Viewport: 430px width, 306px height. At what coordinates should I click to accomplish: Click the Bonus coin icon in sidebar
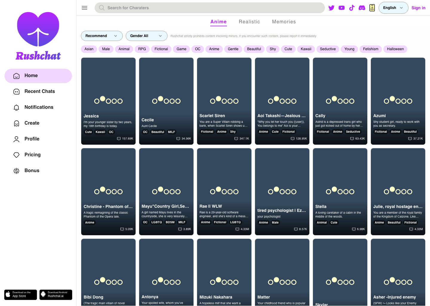coord(16,171)
